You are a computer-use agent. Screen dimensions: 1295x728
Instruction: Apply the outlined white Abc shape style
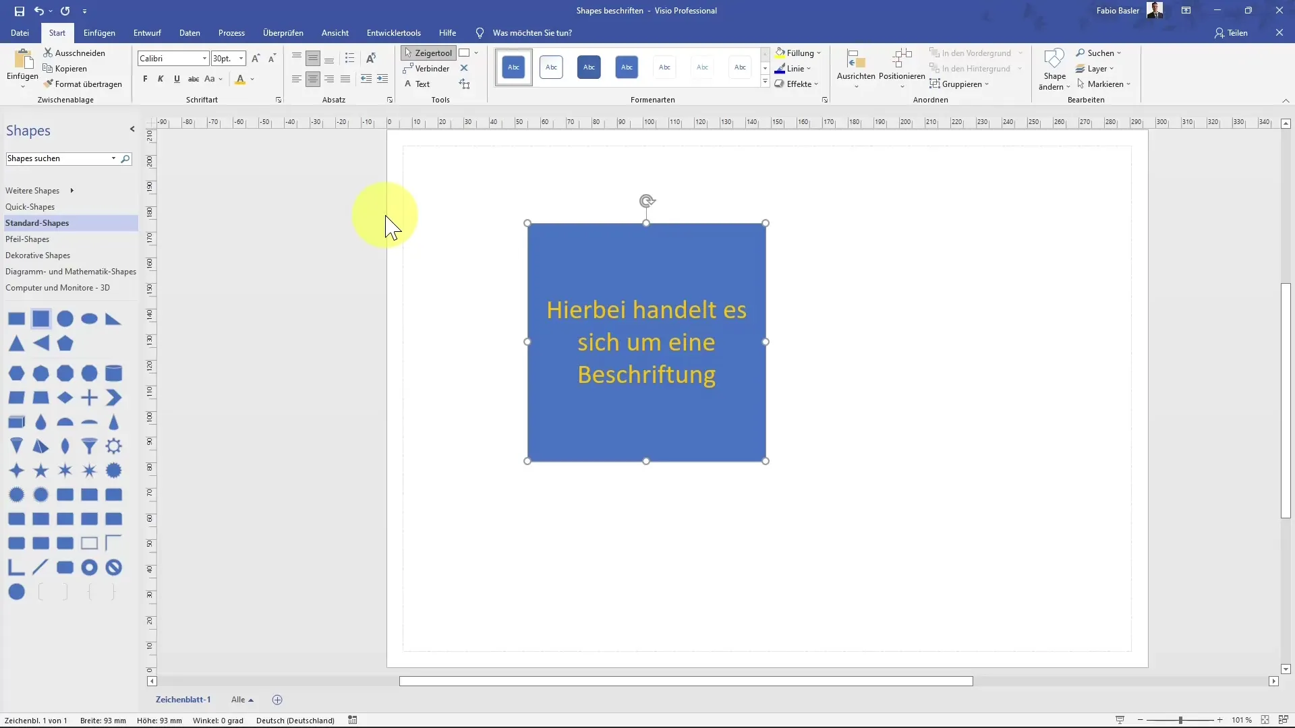click(x=551, y=67)
